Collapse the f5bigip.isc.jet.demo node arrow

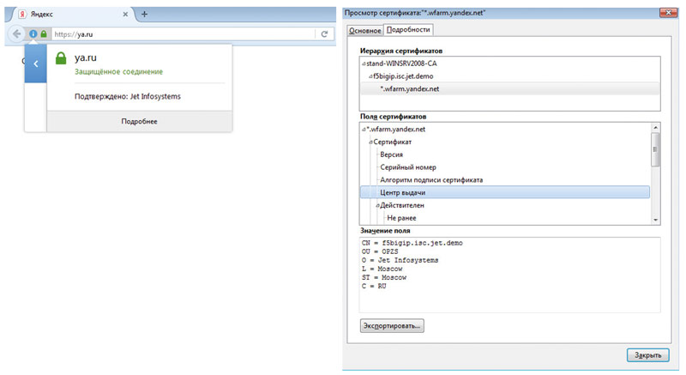[x=370, y=76]
